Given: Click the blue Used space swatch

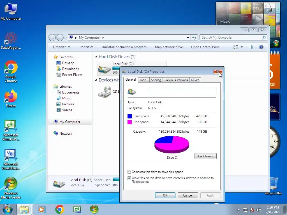Looking at the screenshot, I should 129,116.
